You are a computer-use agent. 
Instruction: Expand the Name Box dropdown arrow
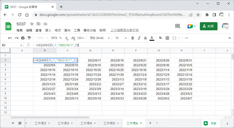pyautogui.click(x=21, y=45)
